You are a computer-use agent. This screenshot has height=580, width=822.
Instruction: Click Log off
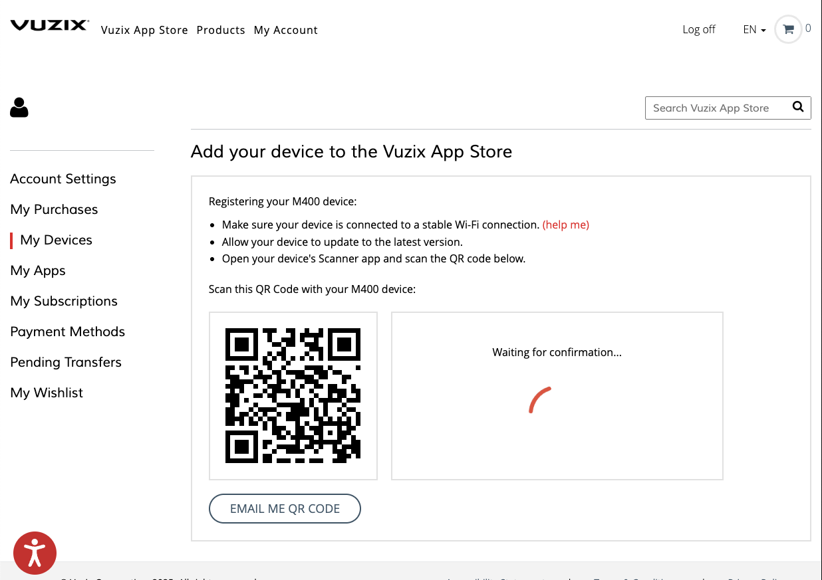tap(698, 29)
